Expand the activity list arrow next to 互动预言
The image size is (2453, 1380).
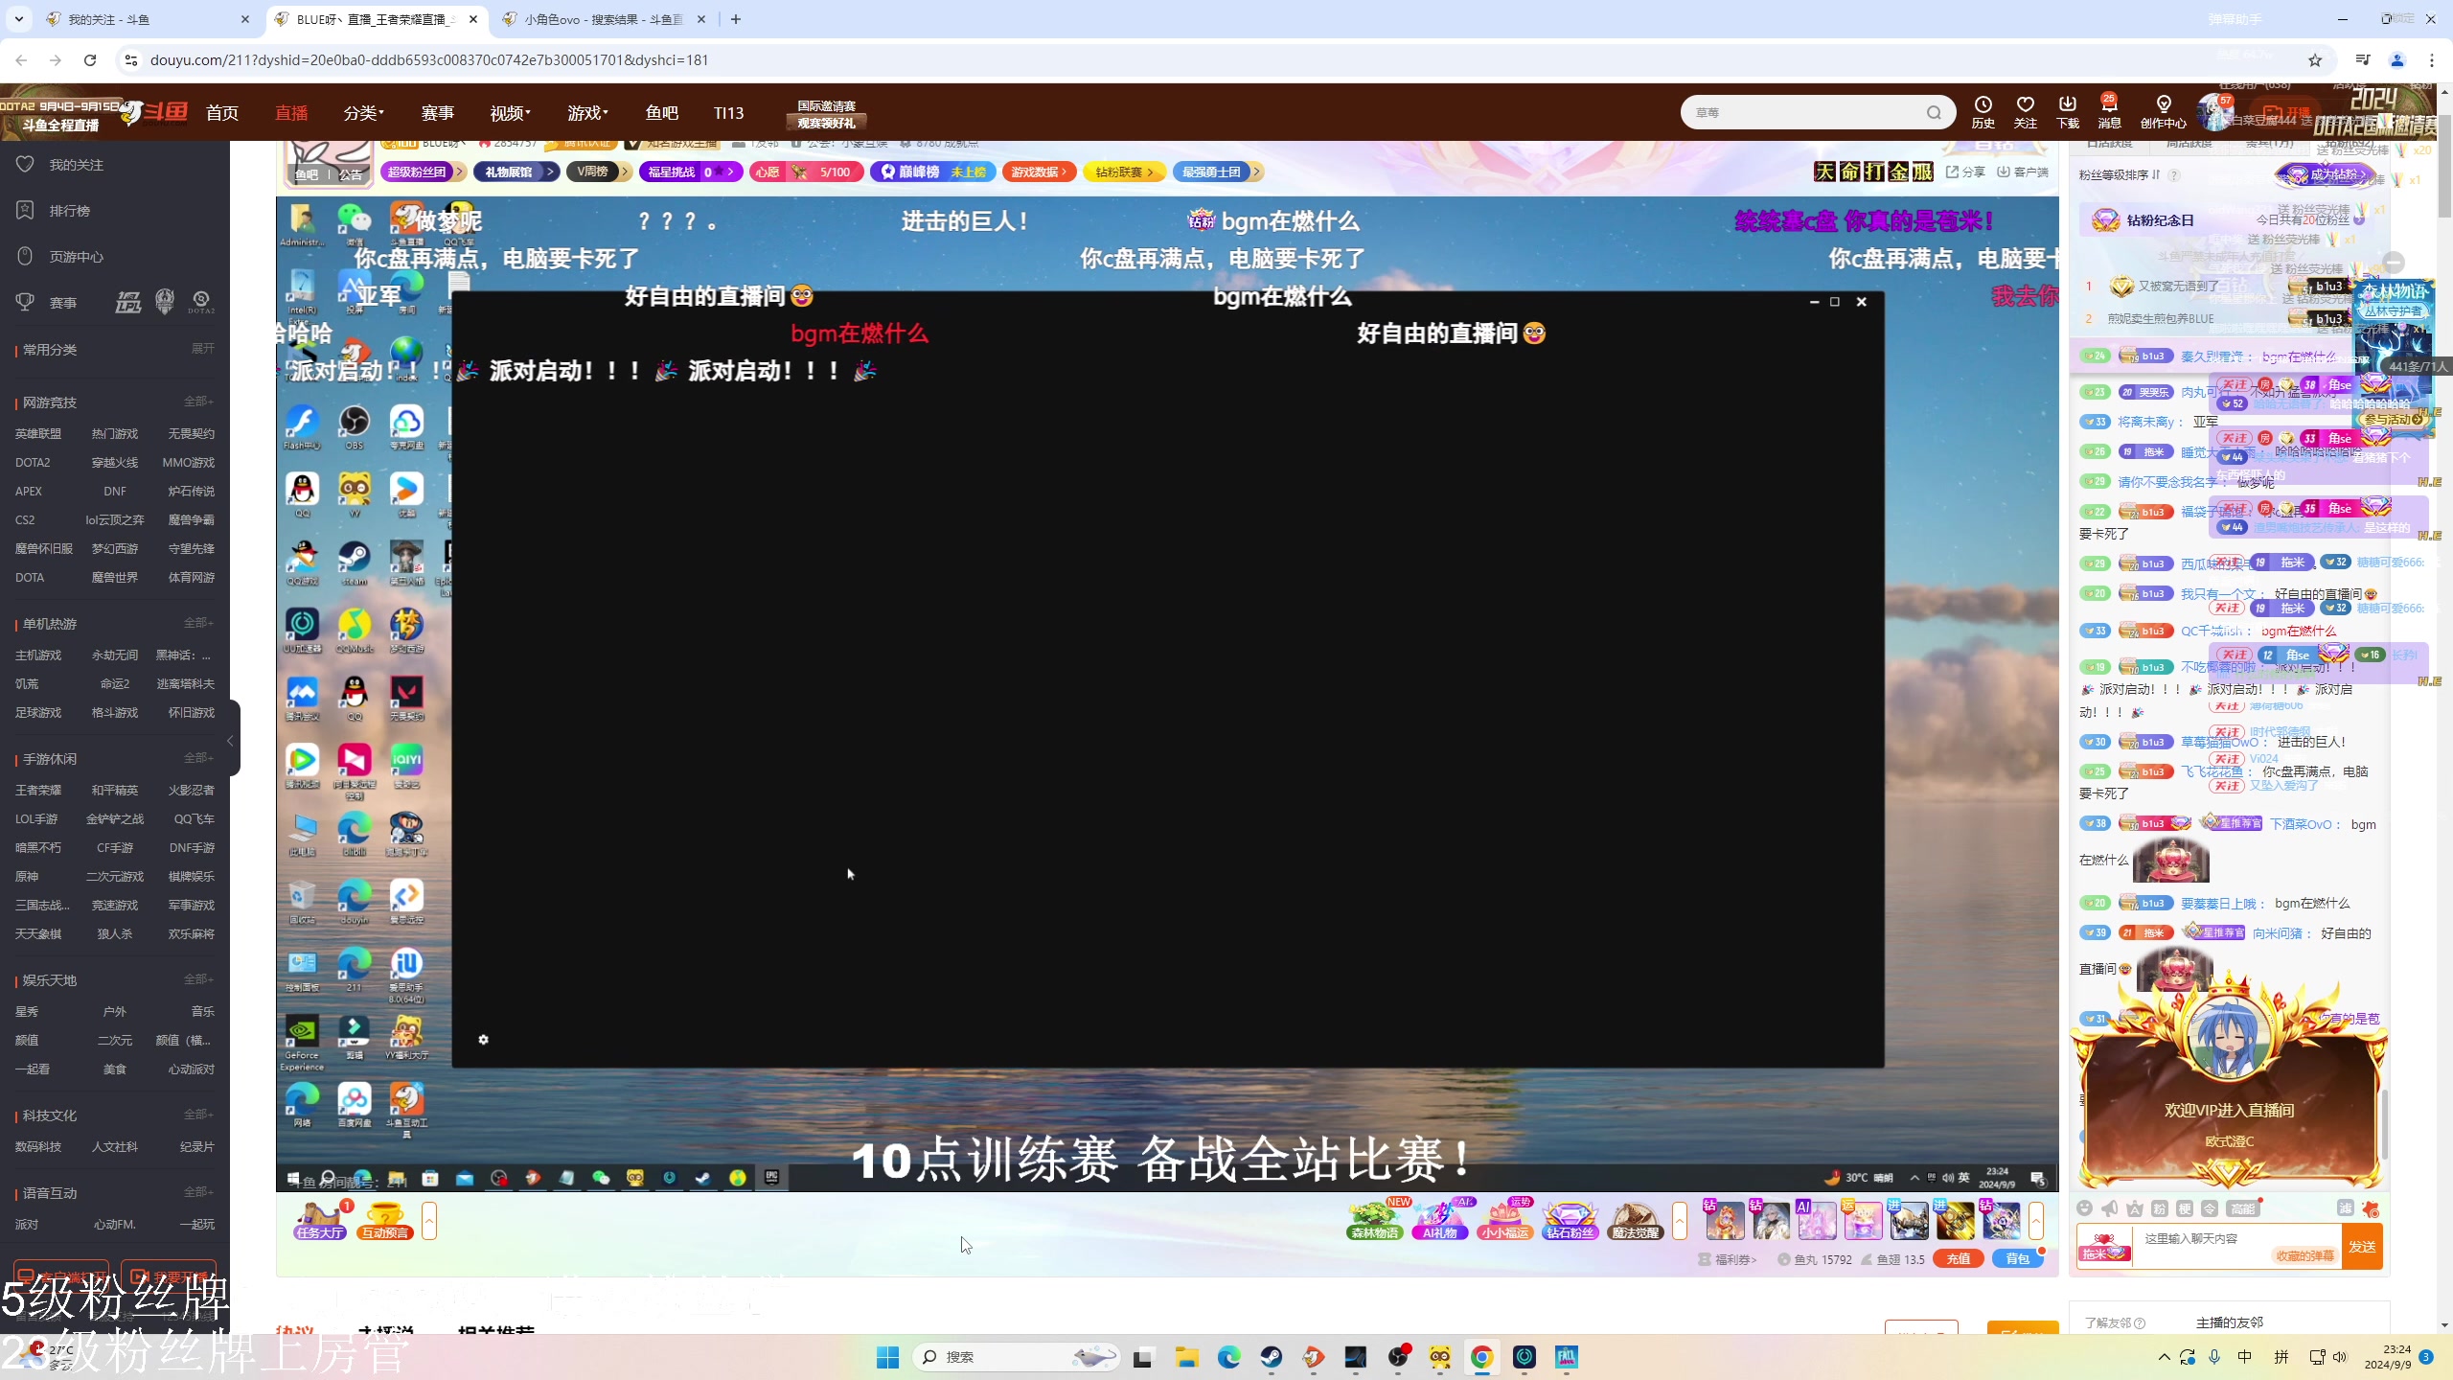tap(429, 1221)
